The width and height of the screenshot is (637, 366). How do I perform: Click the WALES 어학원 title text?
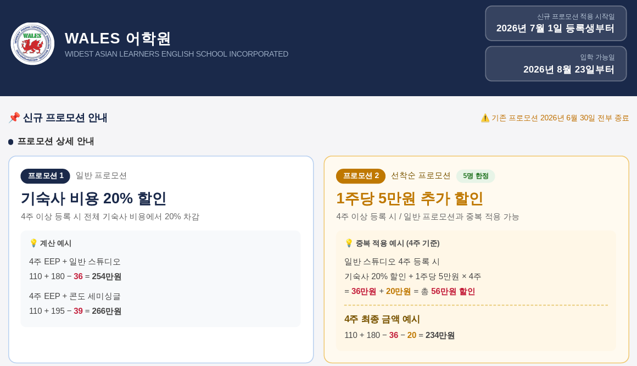118,38
